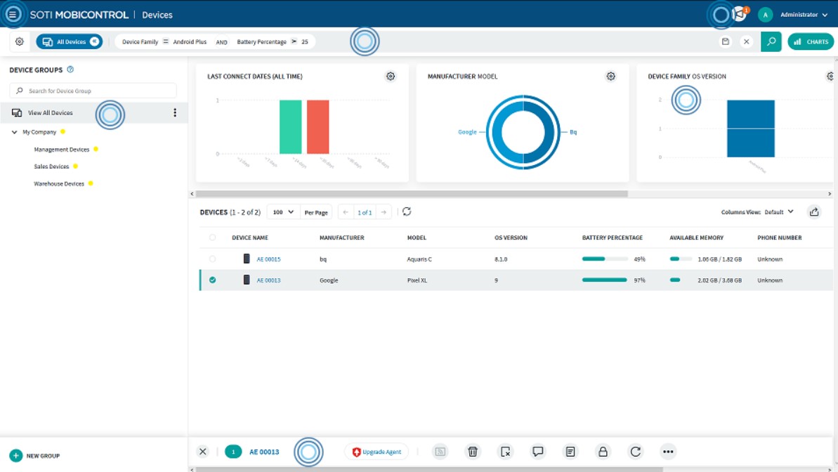Collapse the My Company group

tap(15, 131)
